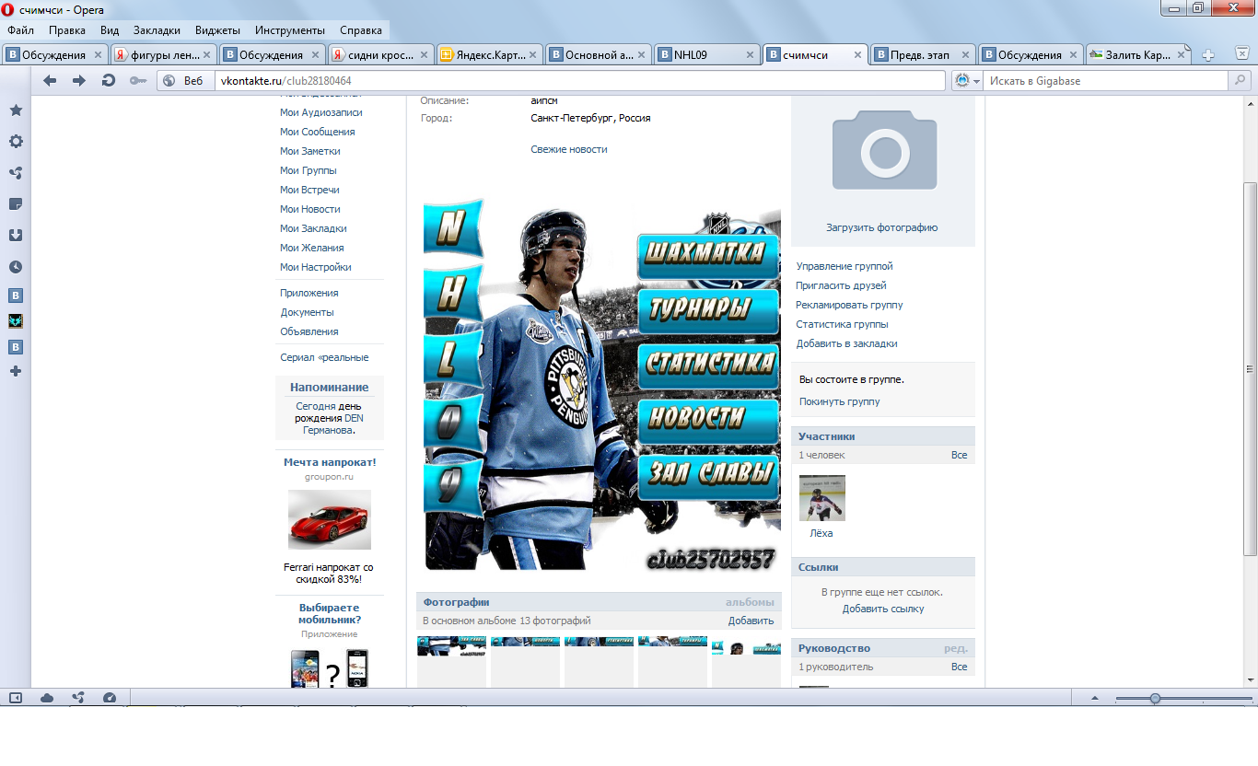The width and height of the screenshot is (1258, 766).
Task: Open Мои Аудиозаписи link
Action: pos(321,112)
